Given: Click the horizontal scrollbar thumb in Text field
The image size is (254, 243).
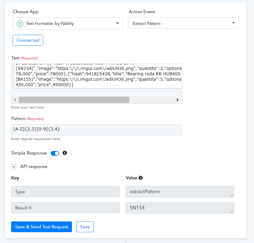Looking at the screenshot, I should click(x=74, y=100).
